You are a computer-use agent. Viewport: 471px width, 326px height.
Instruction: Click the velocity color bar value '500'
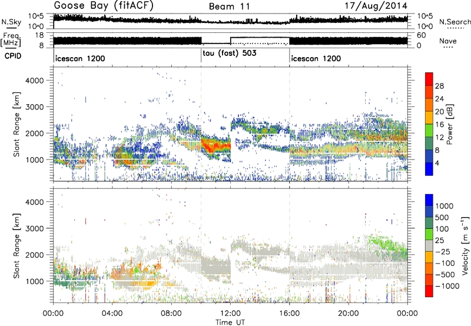click(442, 218)
